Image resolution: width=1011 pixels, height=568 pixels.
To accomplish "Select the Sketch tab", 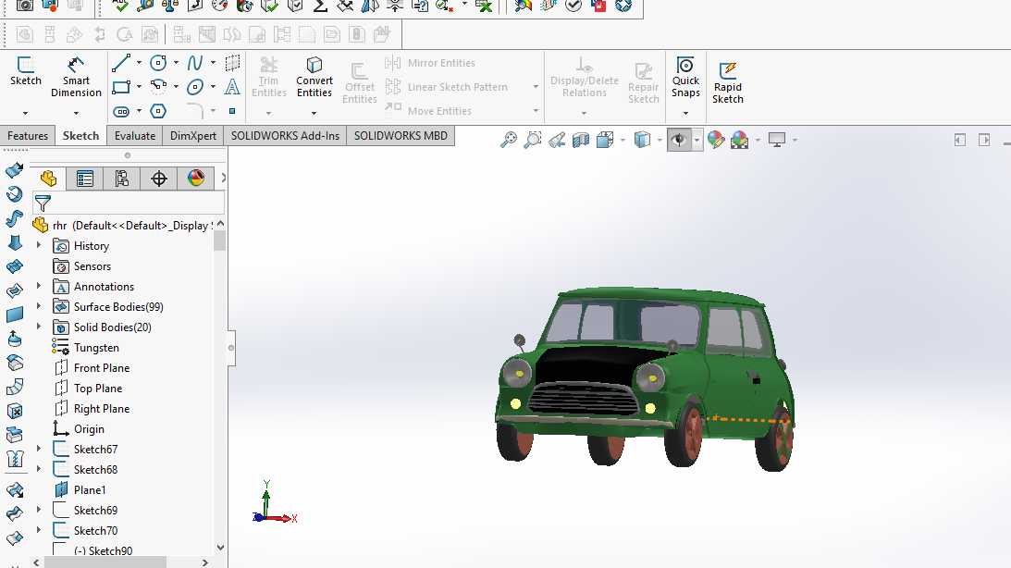I will pos(80,136).
